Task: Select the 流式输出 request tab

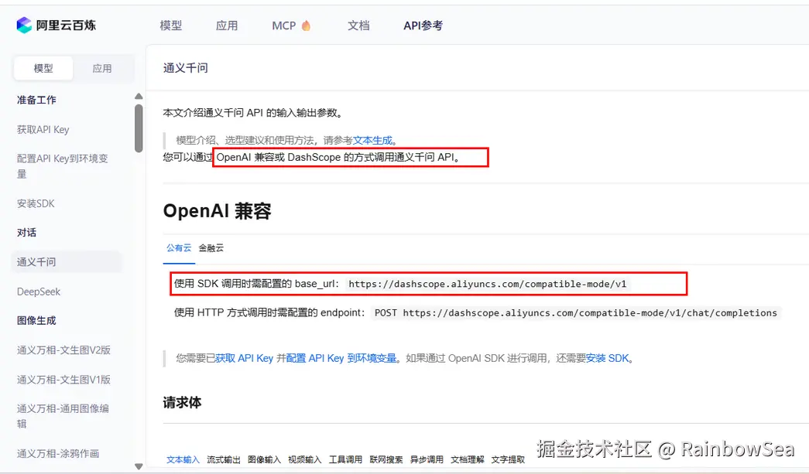Action: point(224,459)
